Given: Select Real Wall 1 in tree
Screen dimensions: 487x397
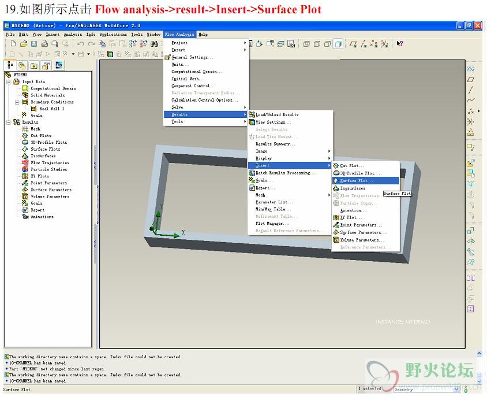Looking at the screenshot, I should click(51, 109).
